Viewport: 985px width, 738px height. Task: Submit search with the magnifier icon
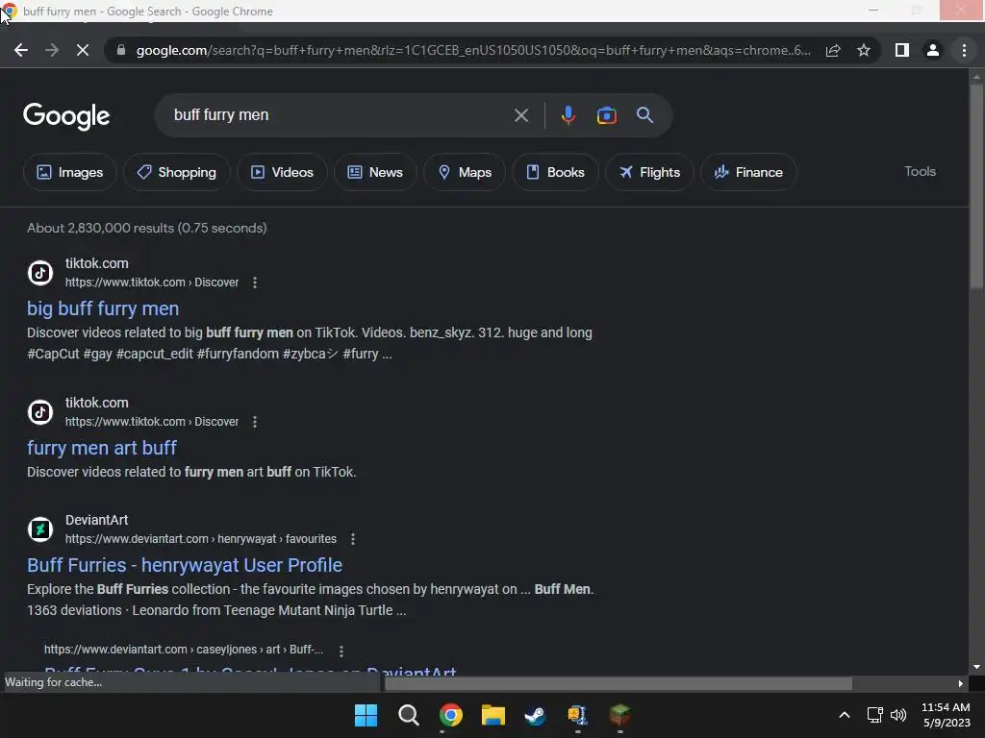coord(644,115)
